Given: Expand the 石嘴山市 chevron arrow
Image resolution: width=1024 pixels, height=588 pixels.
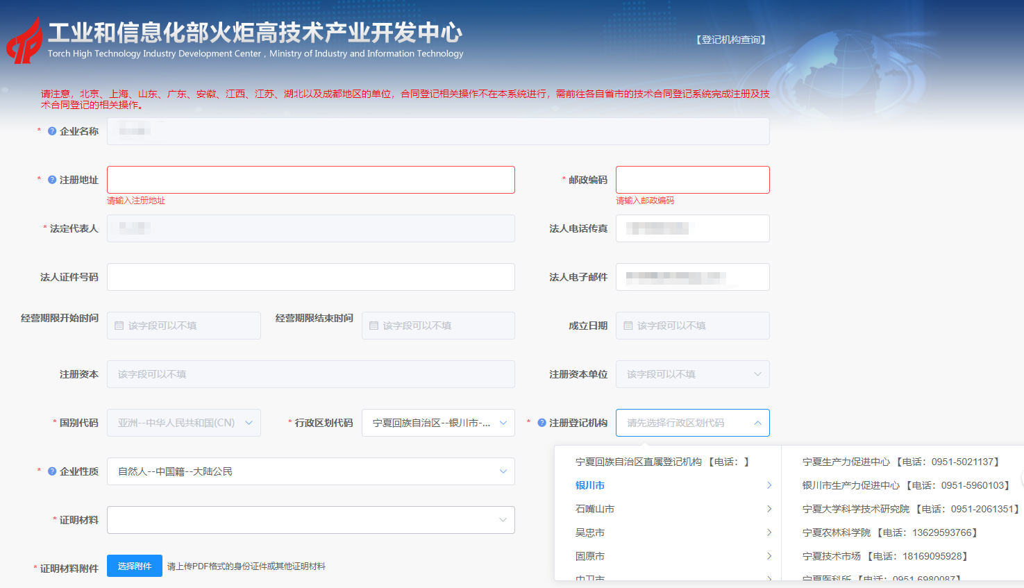Looking at the screenshot, I should [x=769, y=509].
